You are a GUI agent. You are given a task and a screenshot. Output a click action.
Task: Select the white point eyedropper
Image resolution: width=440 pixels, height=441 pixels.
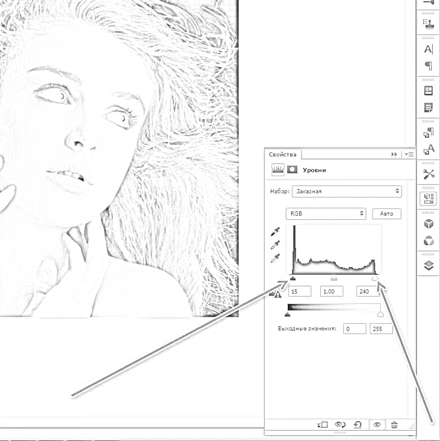click(x=275, y=258)
